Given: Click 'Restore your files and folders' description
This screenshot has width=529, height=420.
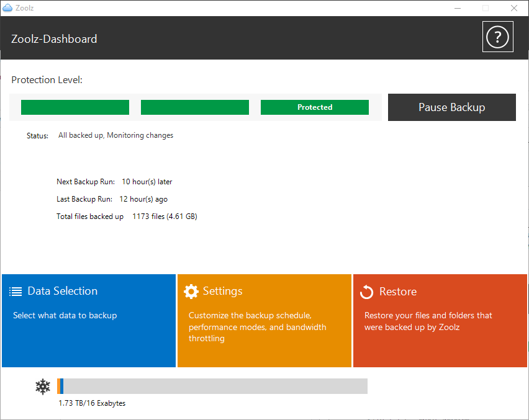Looking at the screenshot, I should 428,321.
